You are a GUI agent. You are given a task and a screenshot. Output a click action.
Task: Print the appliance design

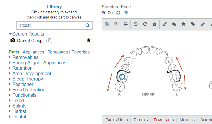(125, 24)
